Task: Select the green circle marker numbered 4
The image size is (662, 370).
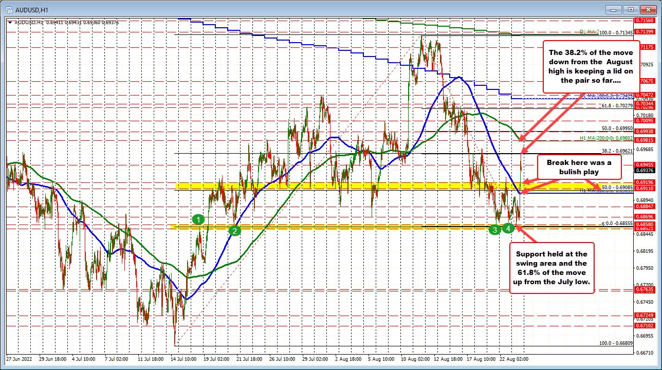Action: 508,228
